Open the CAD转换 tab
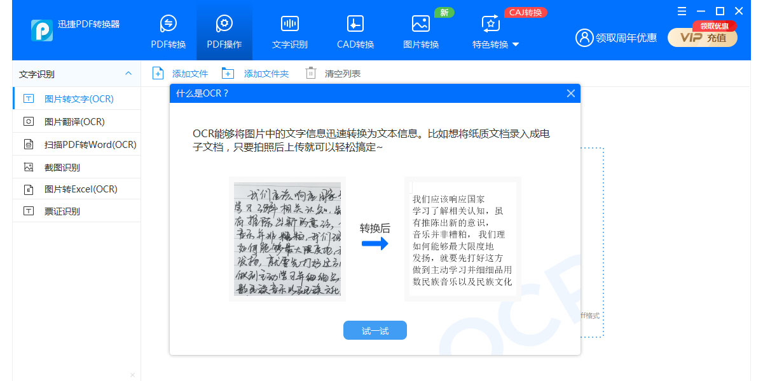 click(355, 30)
